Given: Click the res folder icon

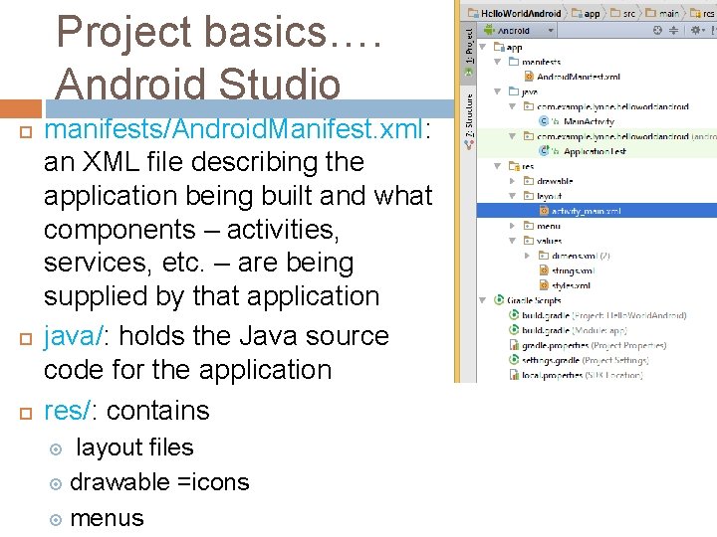Looking at the screenshot, I should 514,166.
